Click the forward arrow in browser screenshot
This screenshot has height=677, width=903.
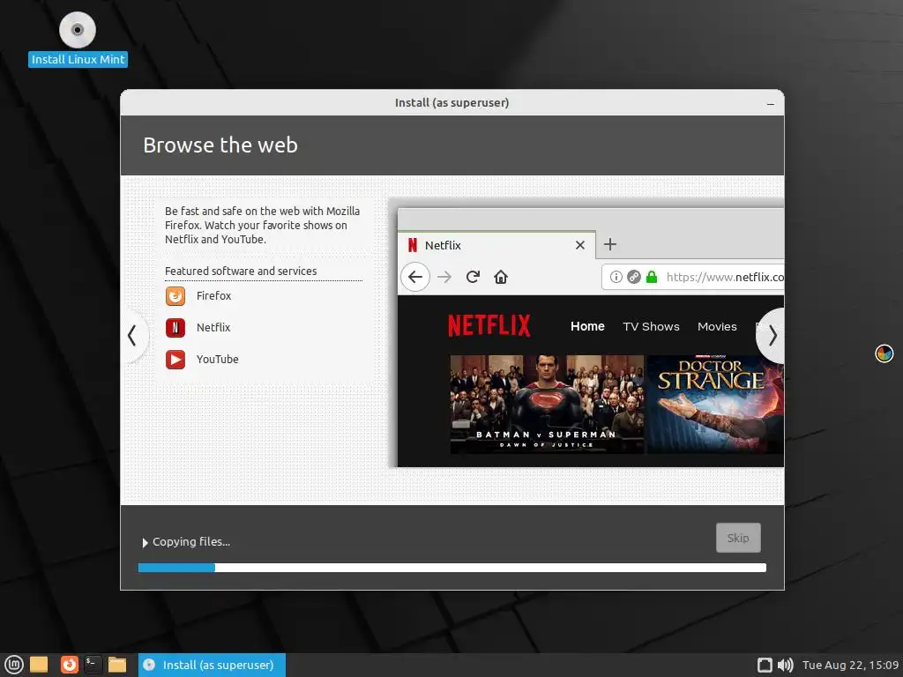point(444,278)
